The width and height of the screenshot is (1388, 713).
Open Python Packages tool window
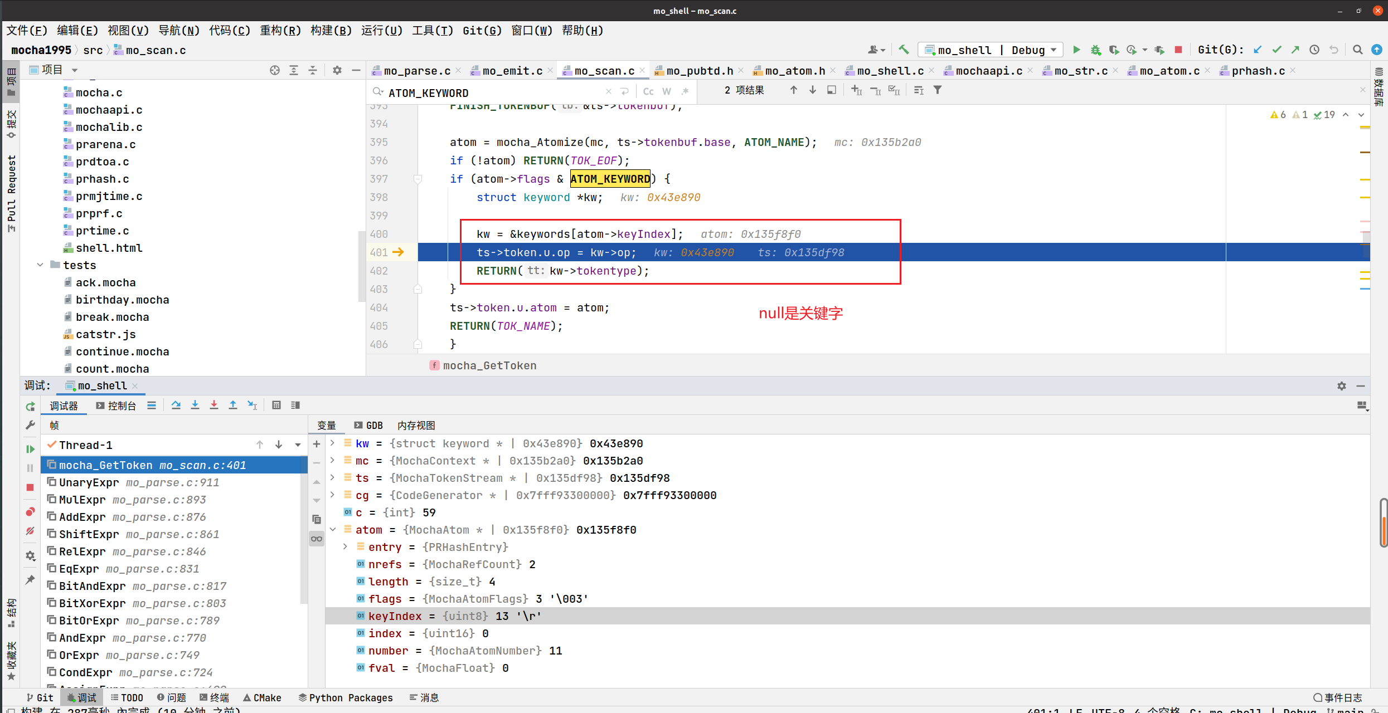pos(346,697)
